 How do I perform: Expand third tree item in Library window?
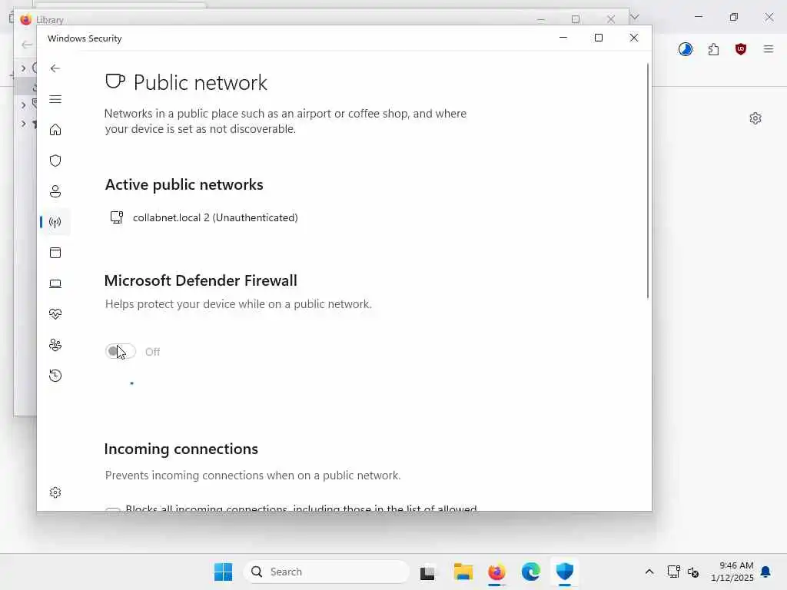click(23, 104)
